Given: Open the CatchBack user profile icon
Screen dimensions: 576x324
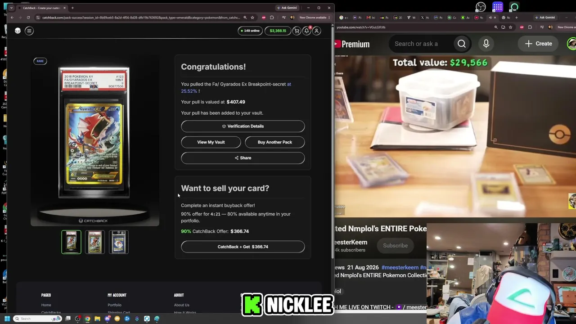Looking at the screenshot, I should click(317, 31).
